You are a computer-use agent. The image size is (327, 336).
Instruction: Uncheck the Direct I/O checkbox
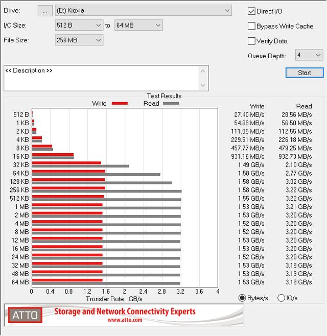coord(251,11)
